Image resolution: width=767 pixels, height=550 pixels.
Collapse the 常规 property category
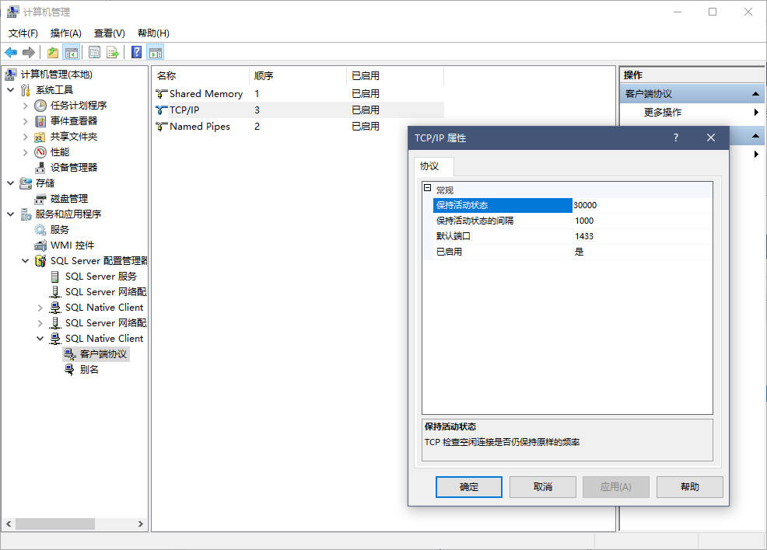(427, 189)
